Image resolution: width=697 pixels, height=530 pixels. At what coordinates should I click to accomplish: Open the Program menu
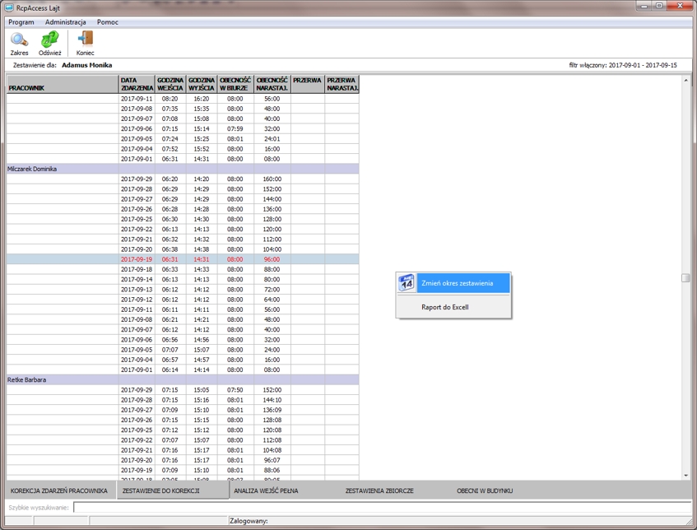21,22
